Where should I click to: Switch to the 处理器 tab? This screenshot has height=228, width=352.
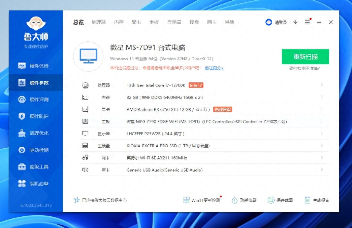click(99, 22)
